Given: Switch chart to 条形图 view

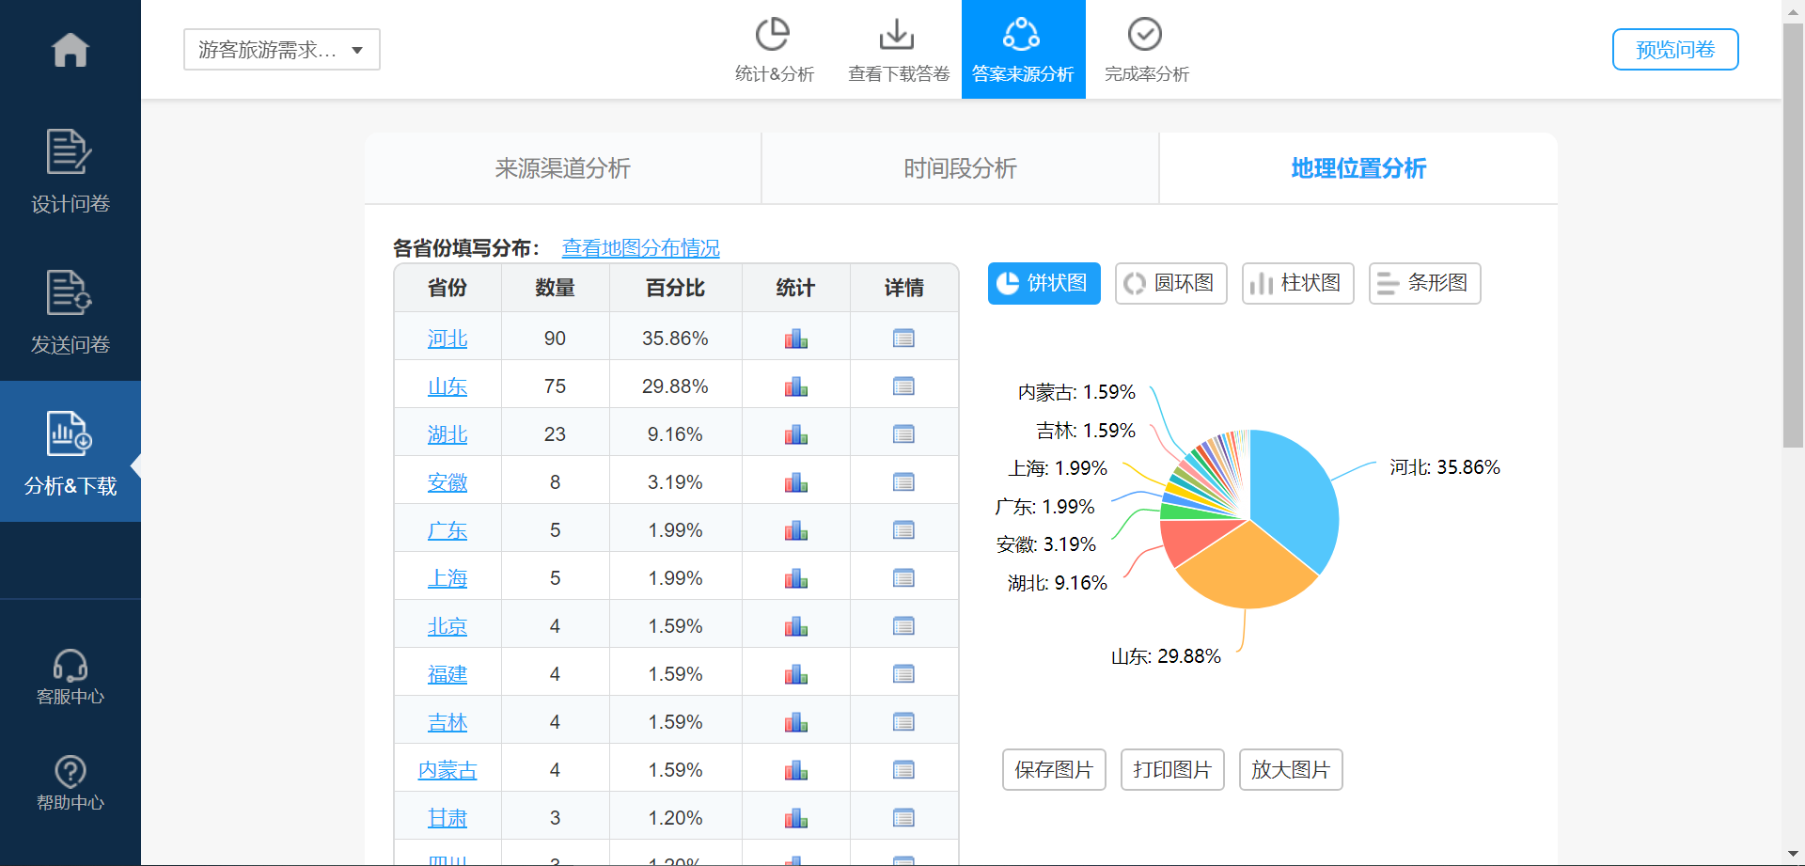Looking at the screenshot, I should (x=1424, y=283).
